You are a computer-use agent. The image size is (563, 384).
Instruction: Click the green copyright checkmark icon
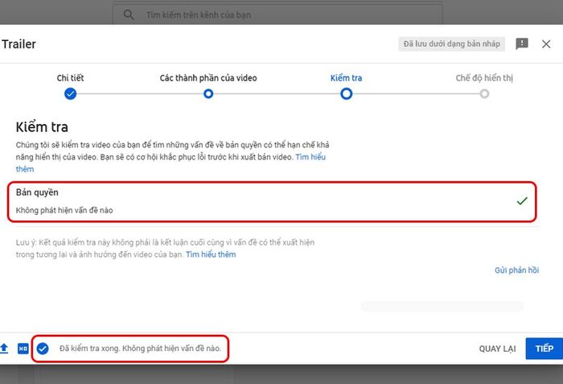click(x=522, y=201)
